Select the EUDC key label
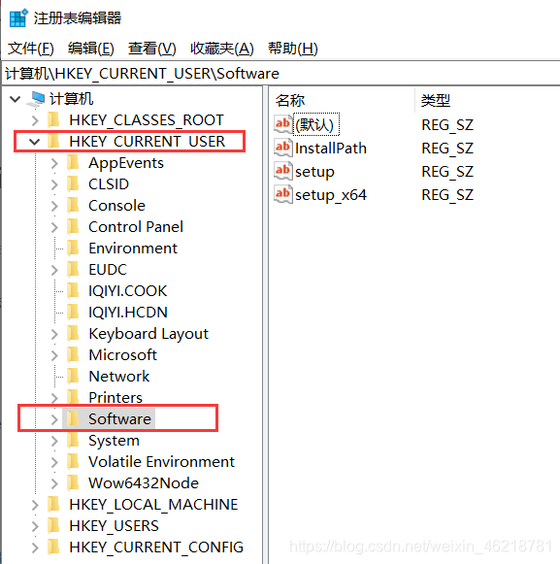The width and height of the screenshot is (560, 564). pos(108,270)
